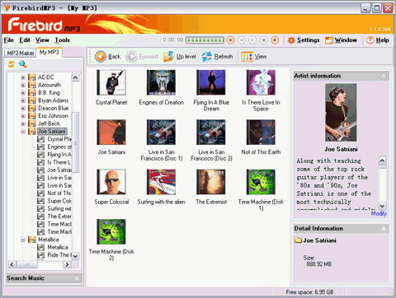Click the speaker volume icon
This screenshot has width=396, height=298.
pyautogui.click(x=275, y=40)
